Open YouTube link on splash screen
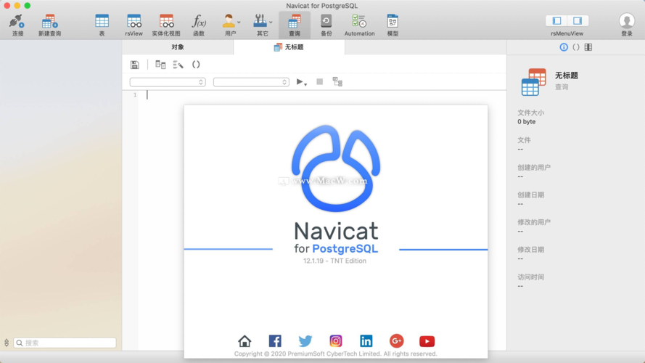 click(x=427, y=341)
